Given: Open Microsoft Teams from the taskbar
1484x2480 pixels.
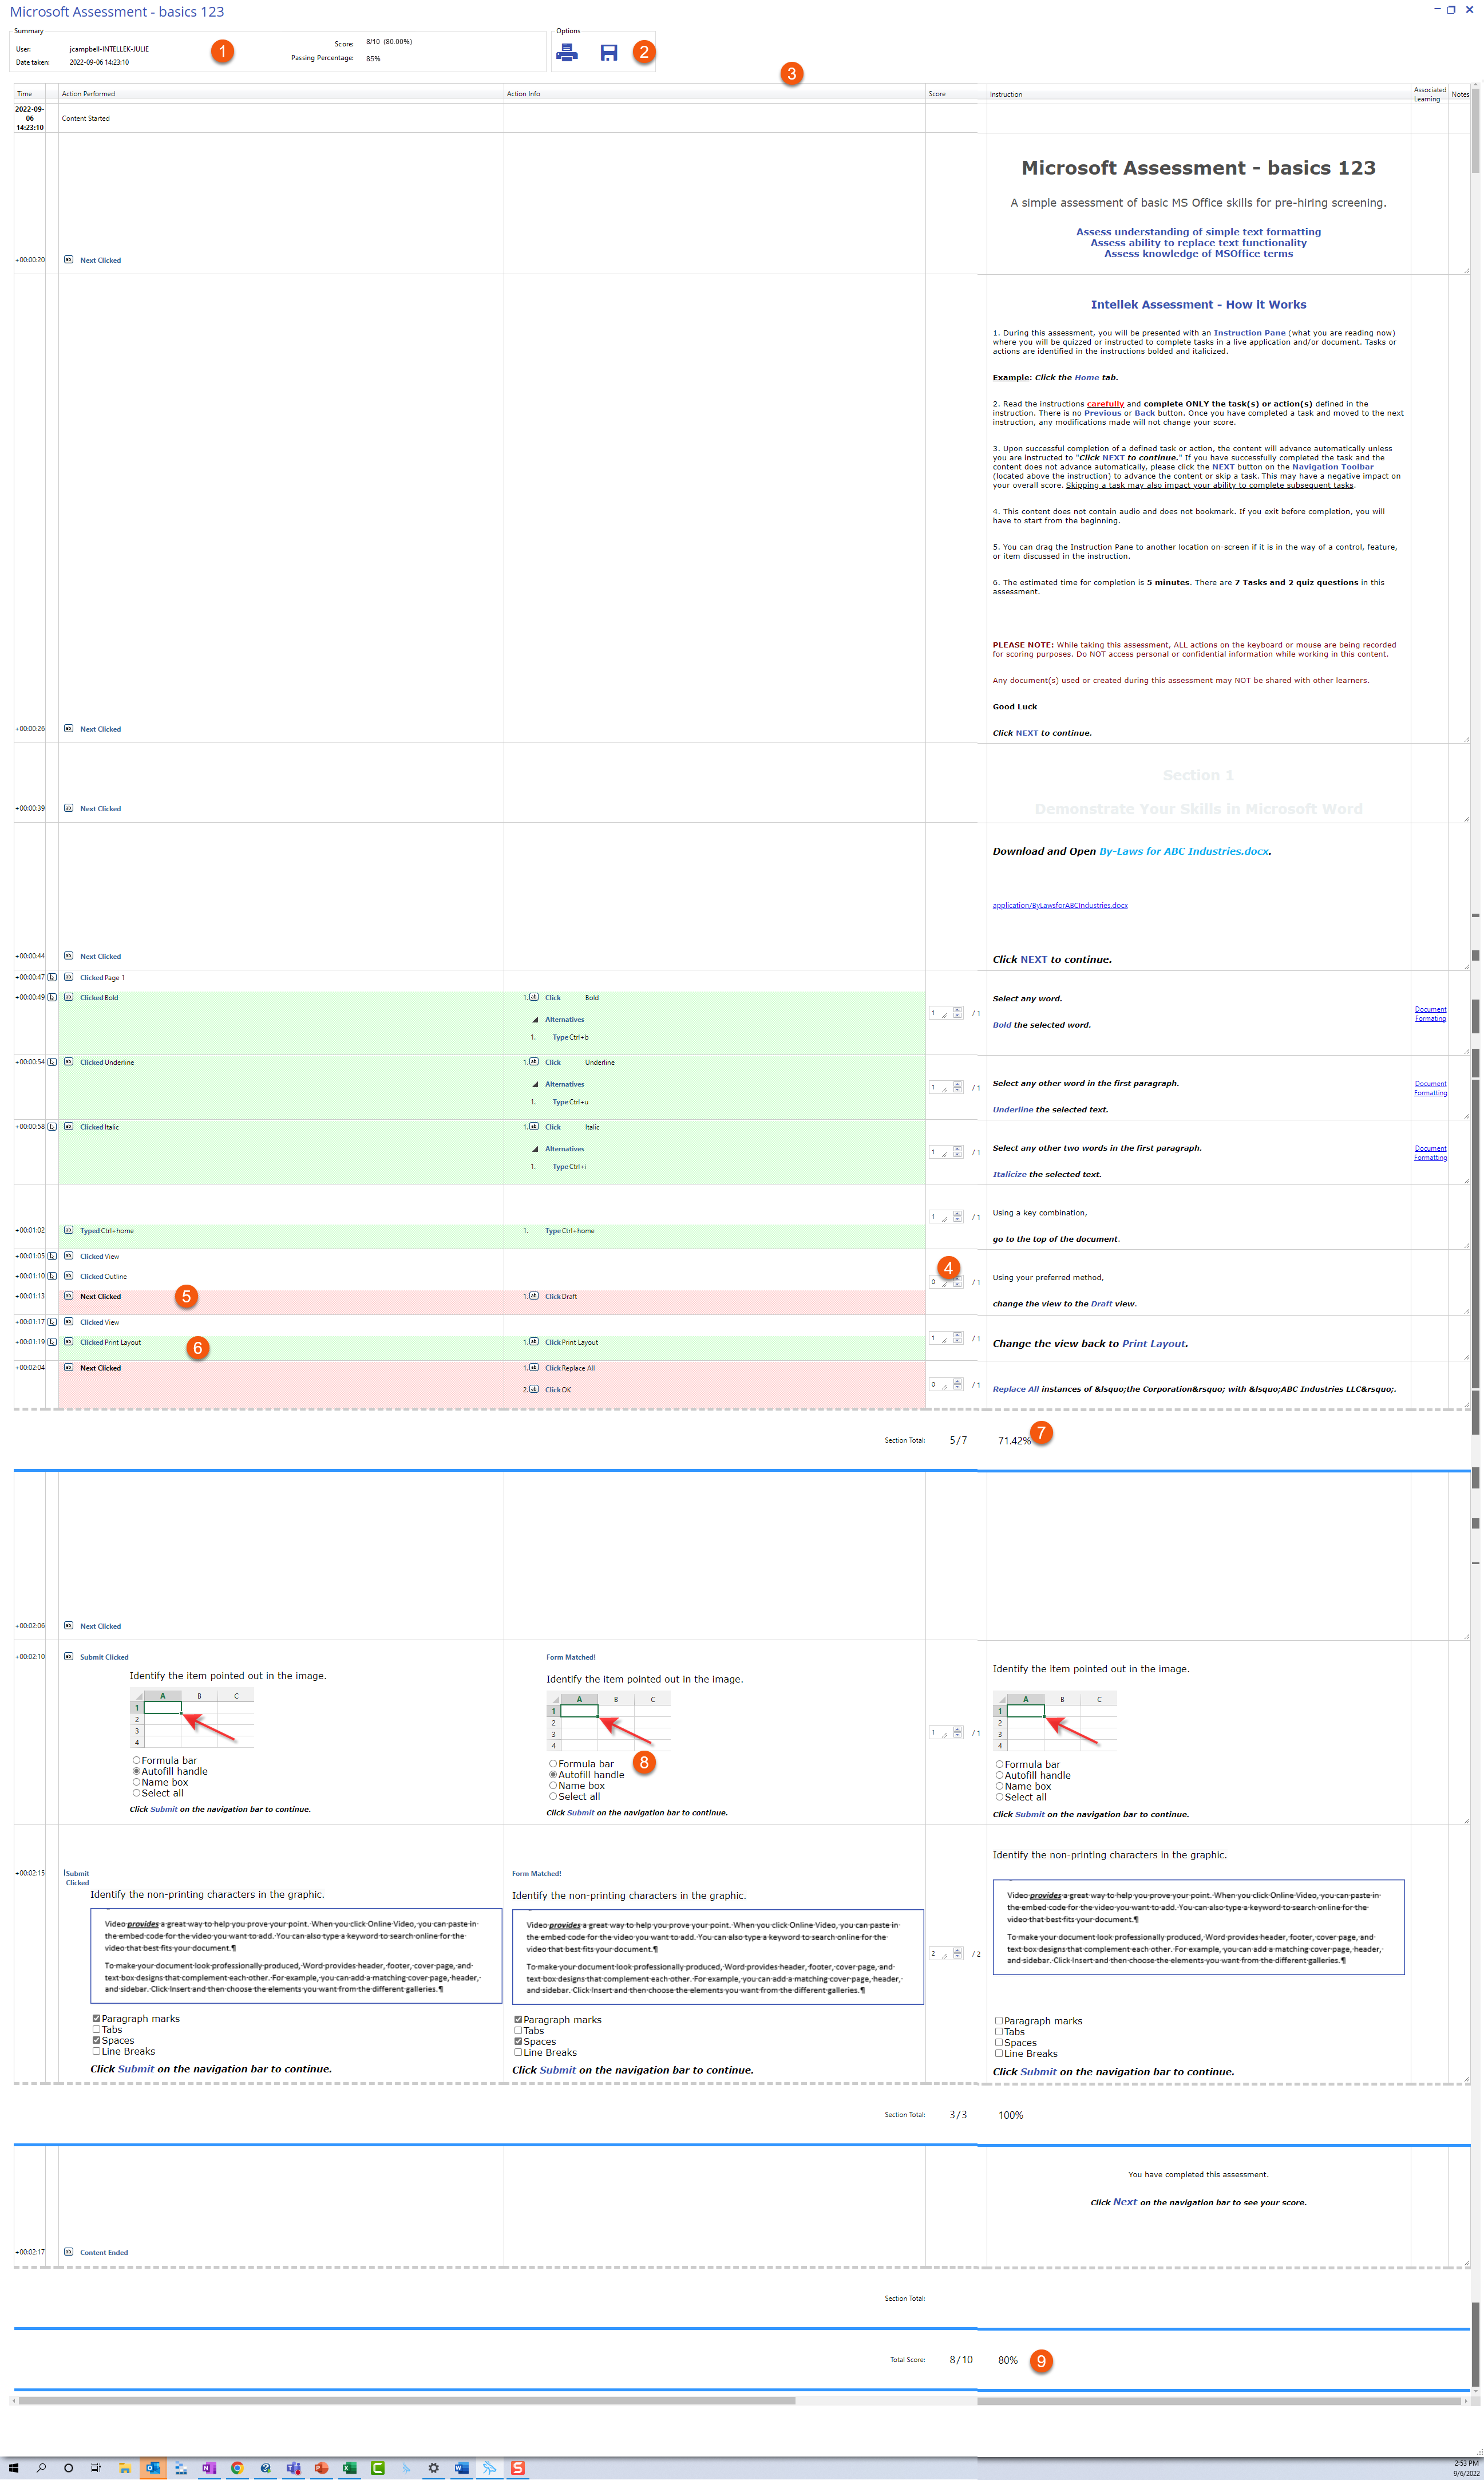Looking at the screenshot, I should tap(293, 2468).
